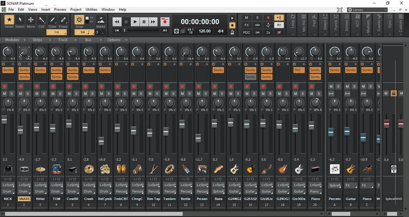Fast forward the transport
Viewport: 409px width, 217px height.
tap(153, 22)
